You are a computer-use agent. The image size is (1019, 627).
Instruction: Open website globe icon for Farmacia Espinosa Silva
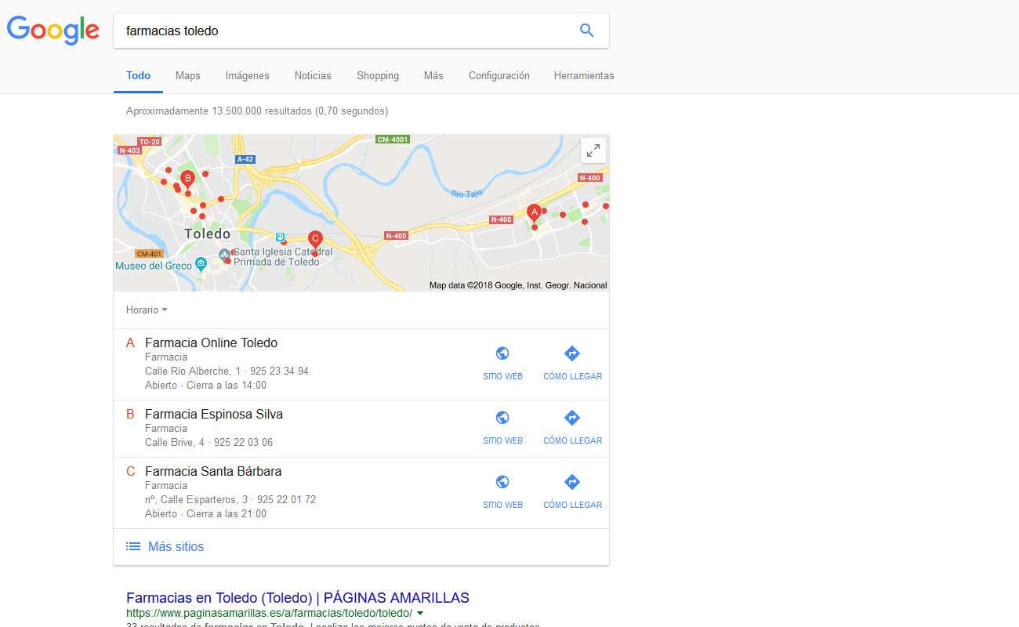(x=502, y=418)
